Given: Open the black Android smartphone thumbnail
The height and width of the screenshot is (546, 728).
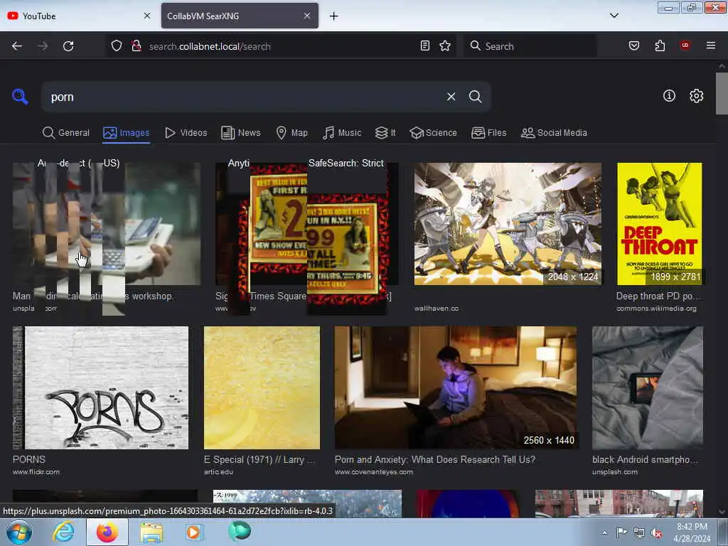Looking at the screenshot, I should [x=647, y=387].
